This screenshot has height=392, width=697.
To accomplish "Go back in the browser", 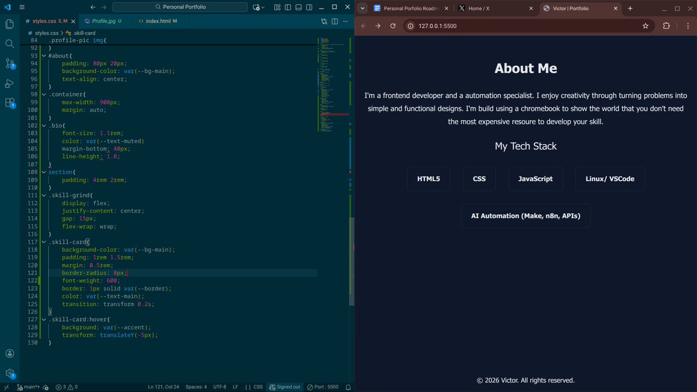I will [x=364, y=26].
